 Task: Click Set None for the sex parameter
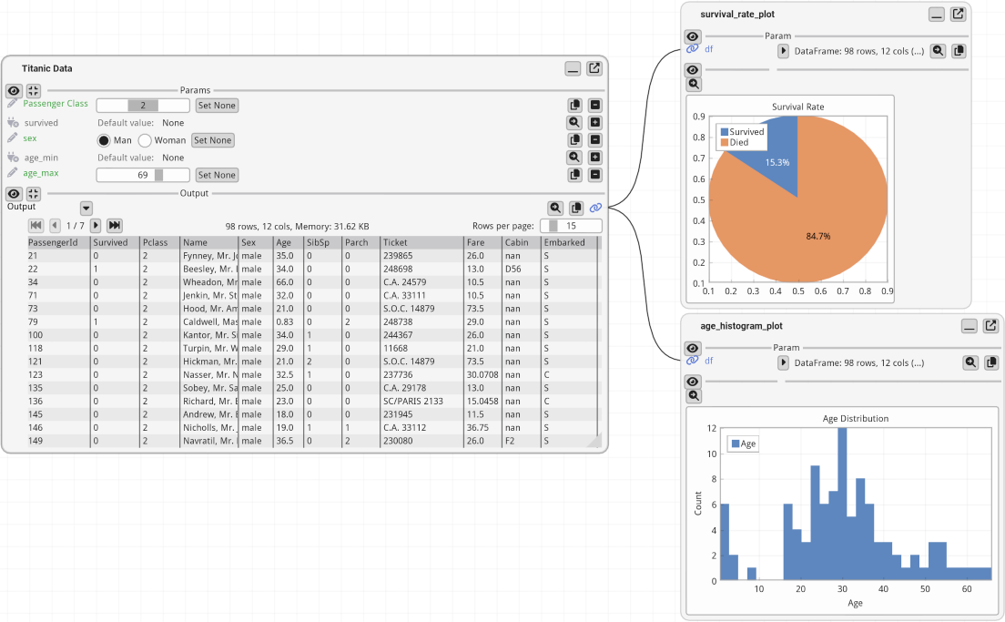point(212,139)
